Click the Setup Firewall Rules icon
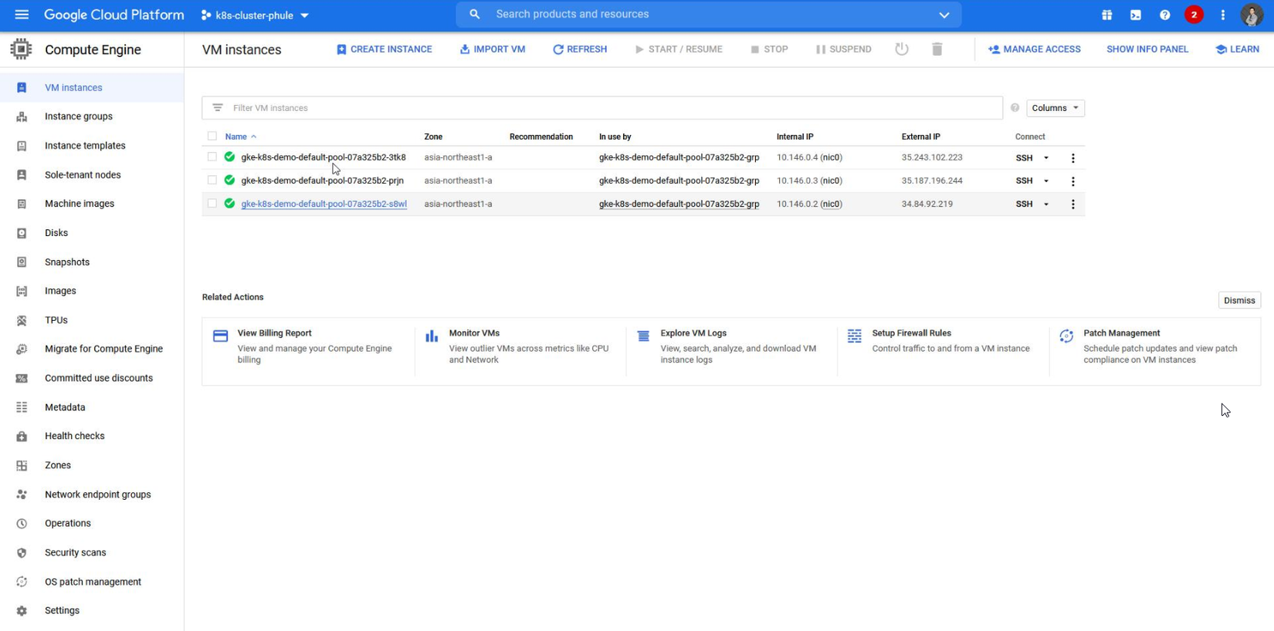 click(855, 336)
